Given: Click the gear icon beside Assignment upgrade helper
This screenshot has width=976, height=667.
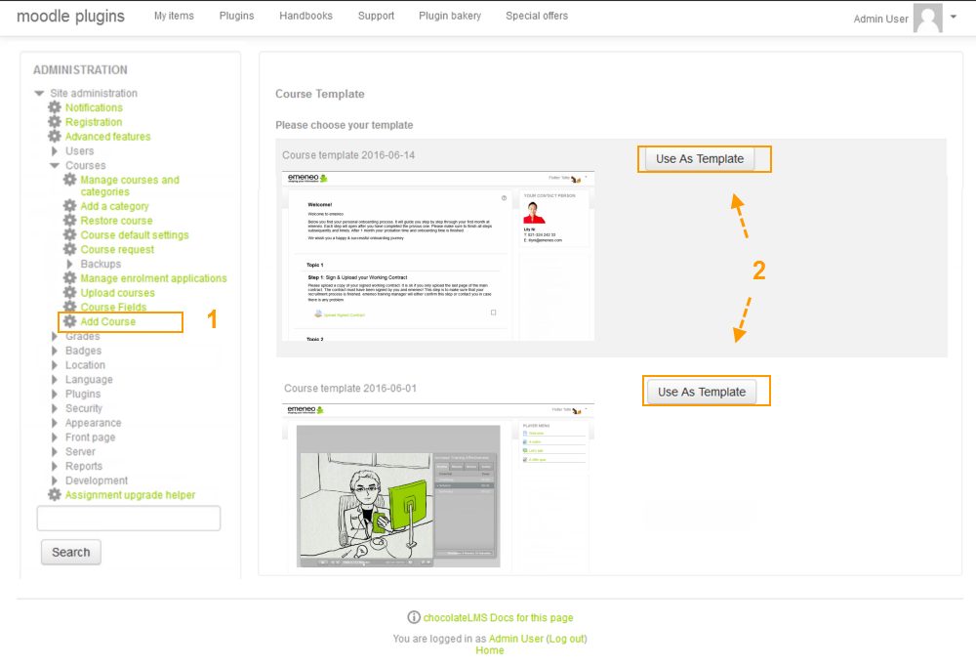Looking at the screenshot, I should pos(55,494).
